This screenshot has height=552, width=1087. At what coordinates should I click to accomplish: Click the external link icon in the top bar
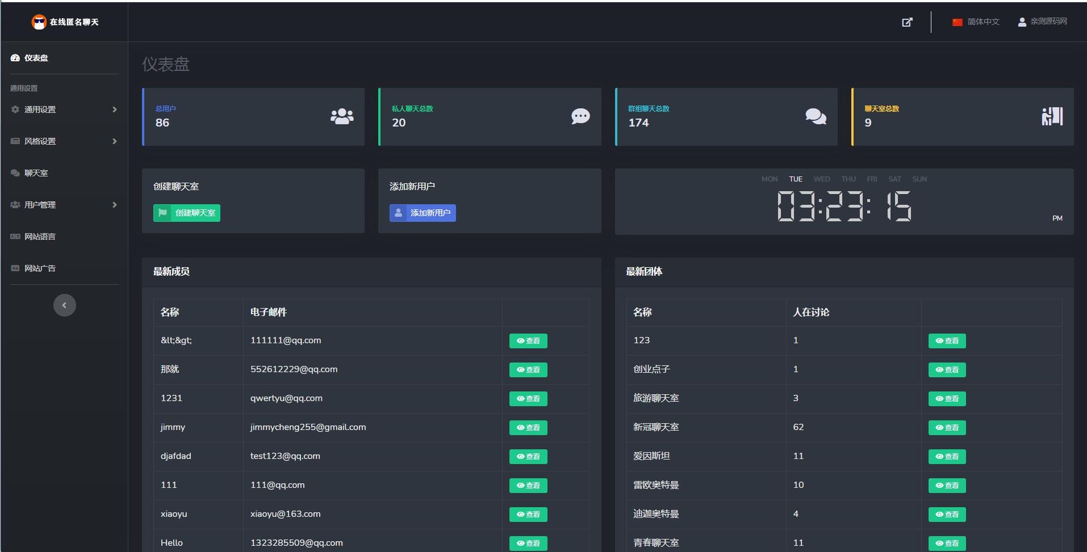(907, 22)
